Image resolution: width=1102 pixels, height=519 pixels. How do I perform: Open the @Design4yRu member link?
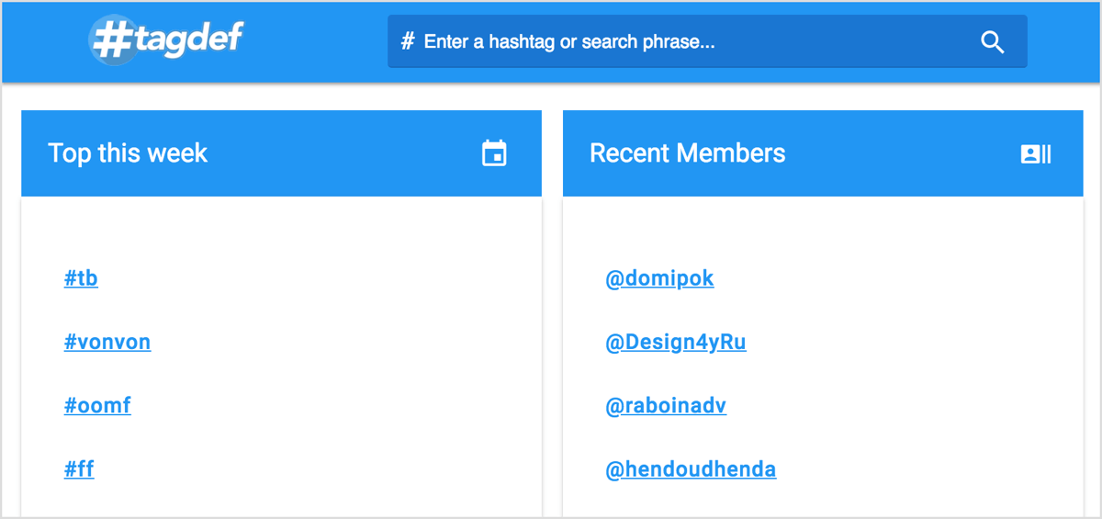click(676, 343)
